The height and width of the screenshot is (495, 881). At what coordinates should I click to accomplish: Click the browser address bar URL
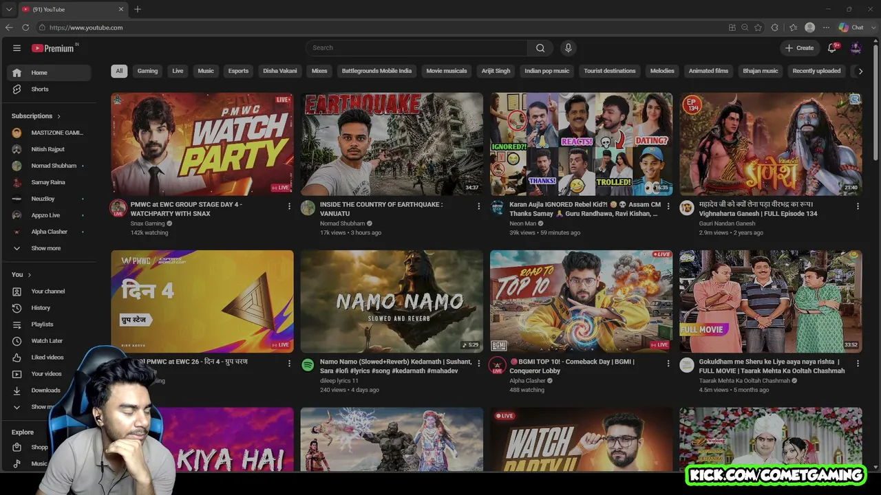point(86,27)
